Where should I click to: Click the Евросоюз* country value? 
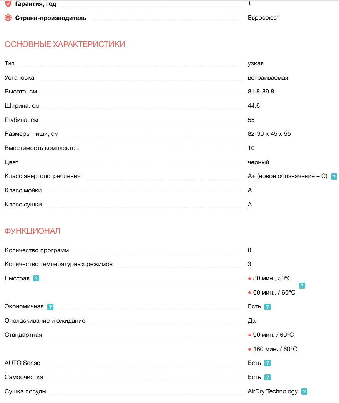point(263,18)
